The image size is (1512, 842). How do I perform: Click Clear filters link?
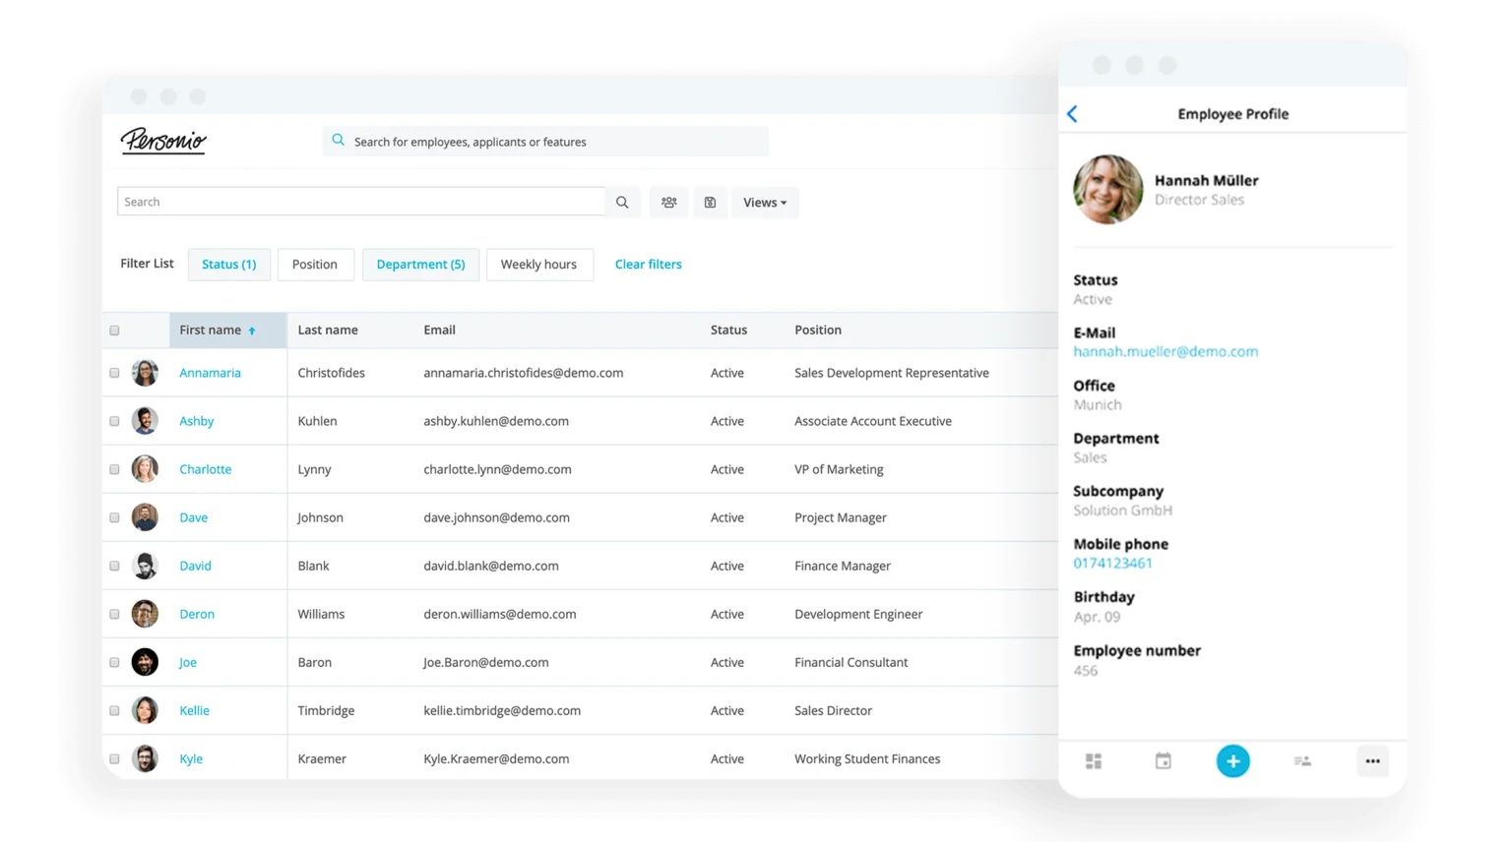pos(648,264)
